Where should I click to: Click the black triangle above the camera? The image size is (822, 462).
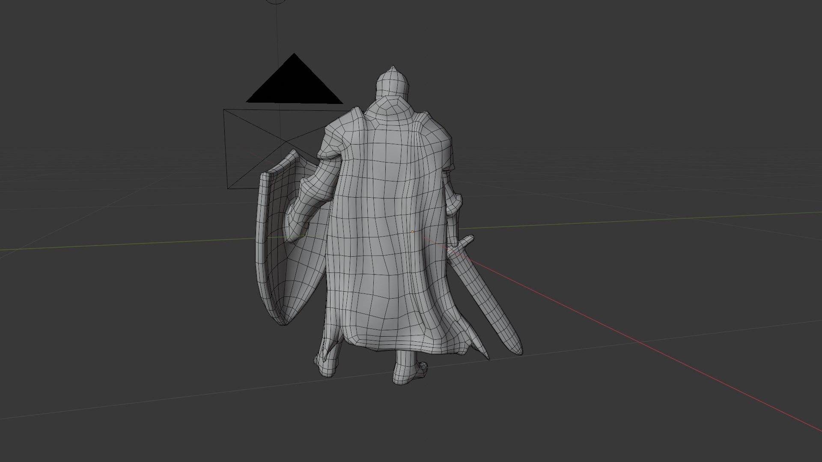[x=294, y=79]
